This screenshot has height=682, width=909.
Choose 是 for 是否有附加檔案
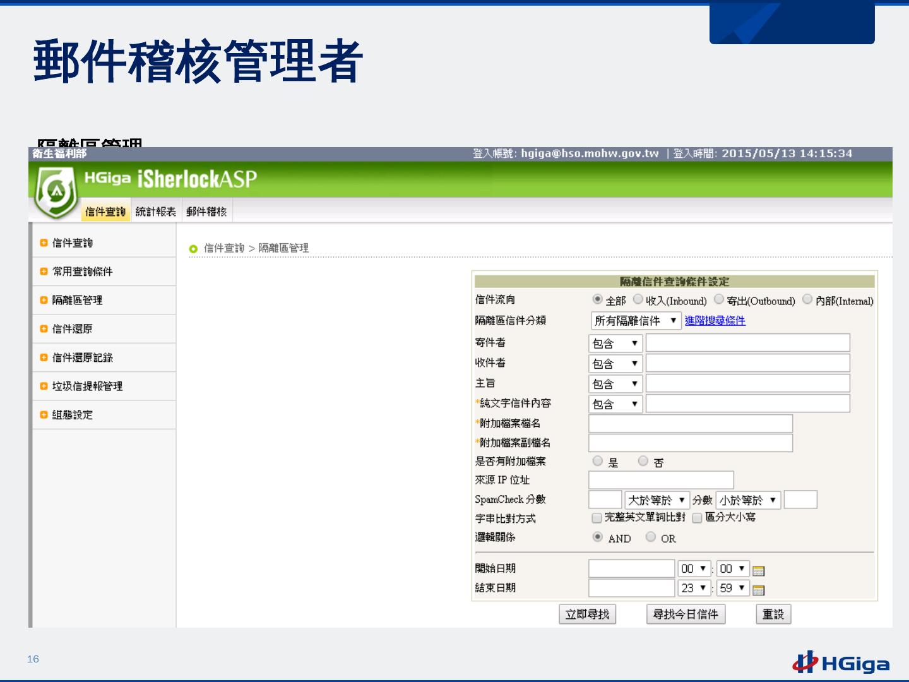click(597, 461)
